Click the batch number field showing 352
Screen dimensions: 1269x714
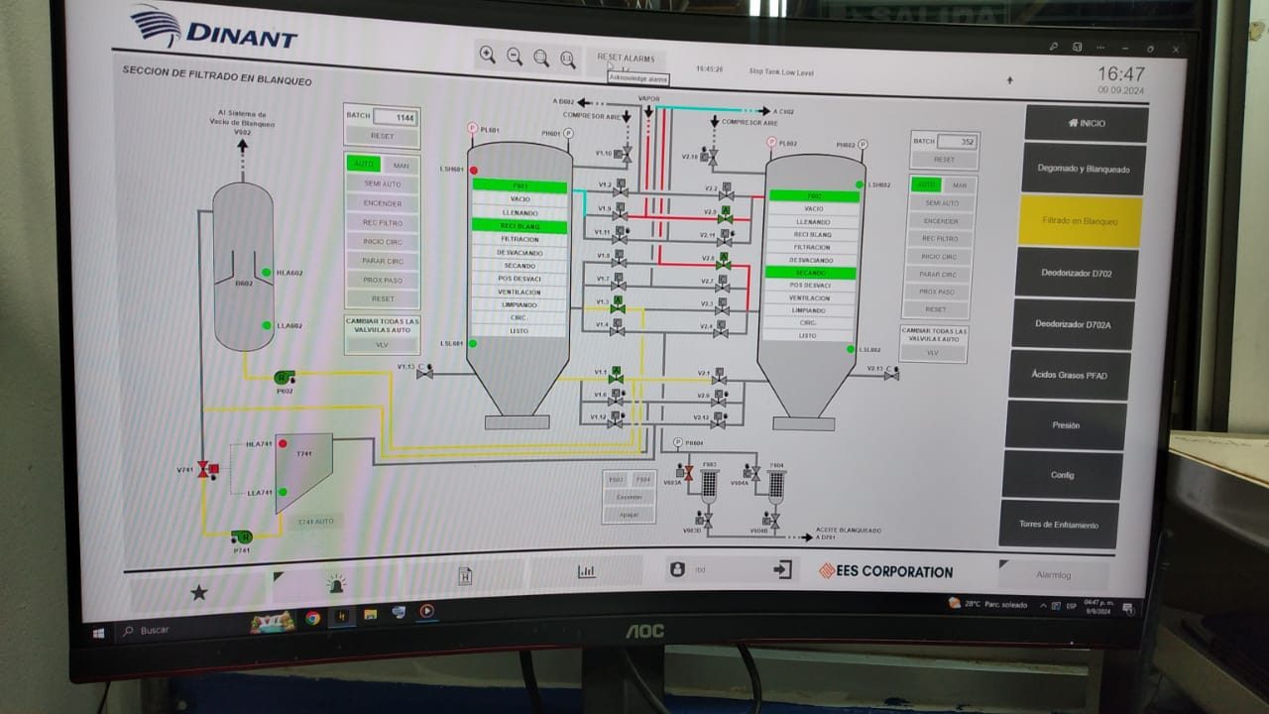(957, 142)
